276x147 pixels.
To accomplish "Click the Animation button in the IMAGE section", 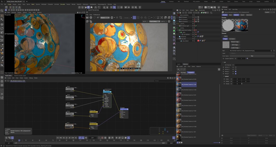I will click(x=232, y=39).
